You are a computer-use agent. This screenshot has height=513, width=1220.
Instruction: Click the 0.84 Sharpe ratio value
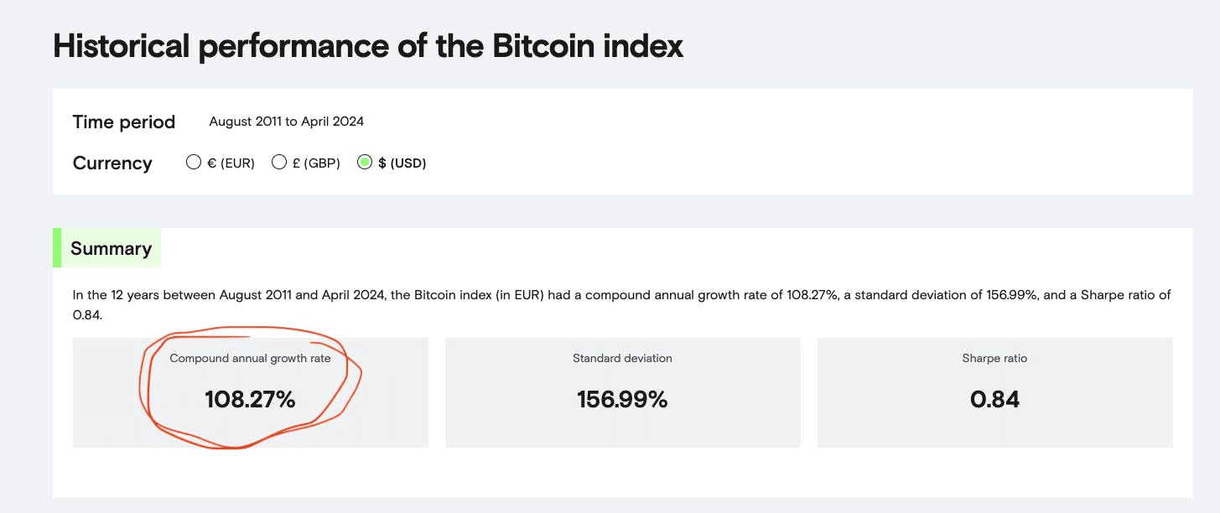[994, 400]
